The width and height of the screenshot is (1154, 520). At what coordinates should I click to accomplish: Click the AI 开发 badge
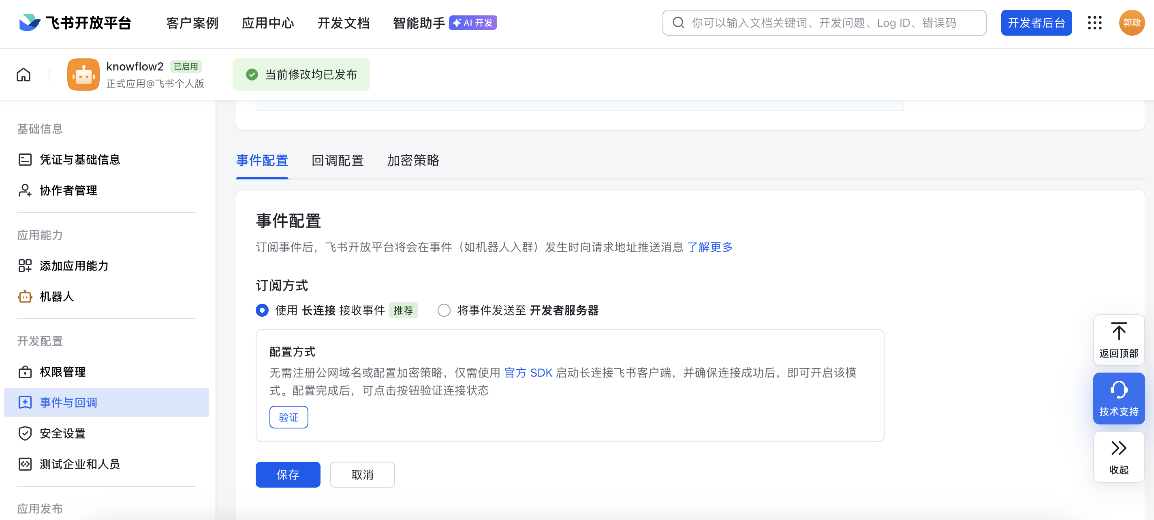[x=472, y=23]
